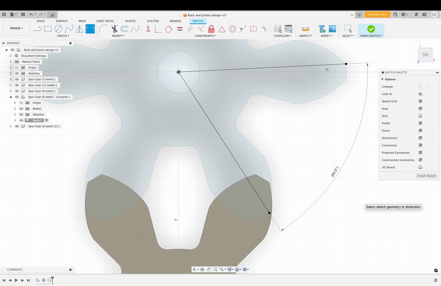Apply the Fix/Unfix lock constraint
The image size is (441, 286).
(211, 29)
